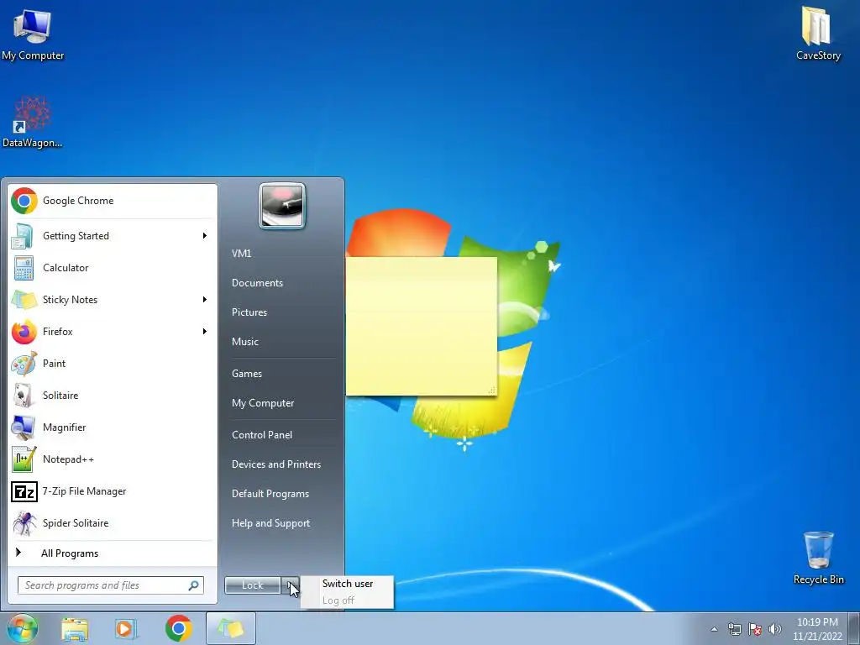Image resolution: width=860 pixels, height=645 pixels.
Task: Show hidden tray icons arrow
Action: tap(714, 629)
